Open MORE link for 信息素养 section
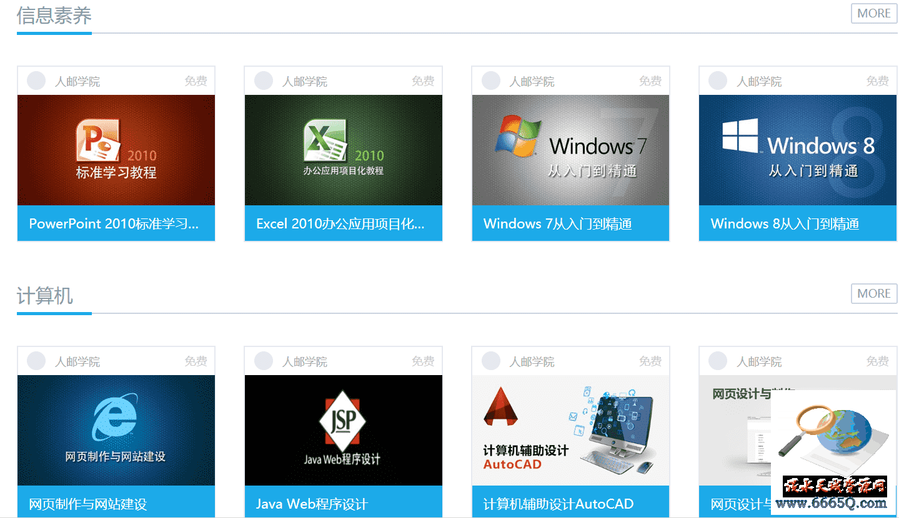Viewport: 899px width, 518px height. pos(874,13)
